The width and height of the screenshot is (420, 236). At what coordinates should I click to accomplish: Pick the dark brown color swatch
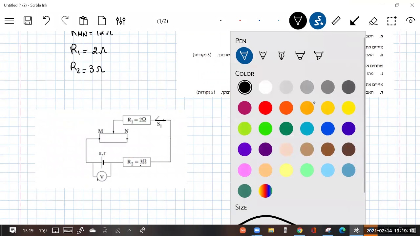click(x=348, y=149)
